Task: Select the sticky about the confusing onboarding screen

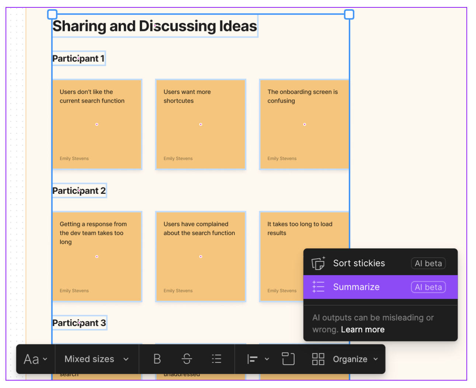Action: click(304, 124)
